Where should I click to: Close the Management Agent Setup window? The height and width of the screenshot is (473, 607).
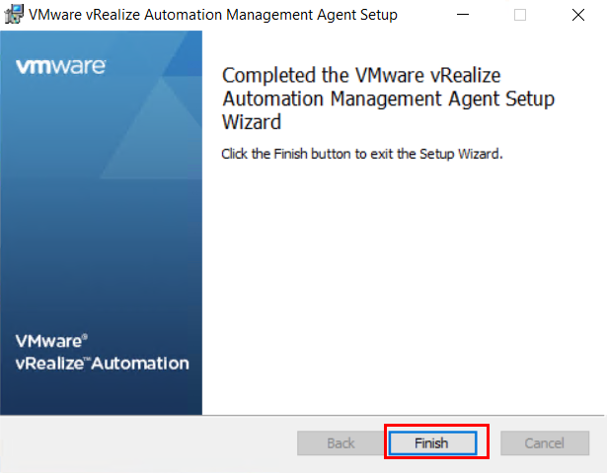click(578, 15)
